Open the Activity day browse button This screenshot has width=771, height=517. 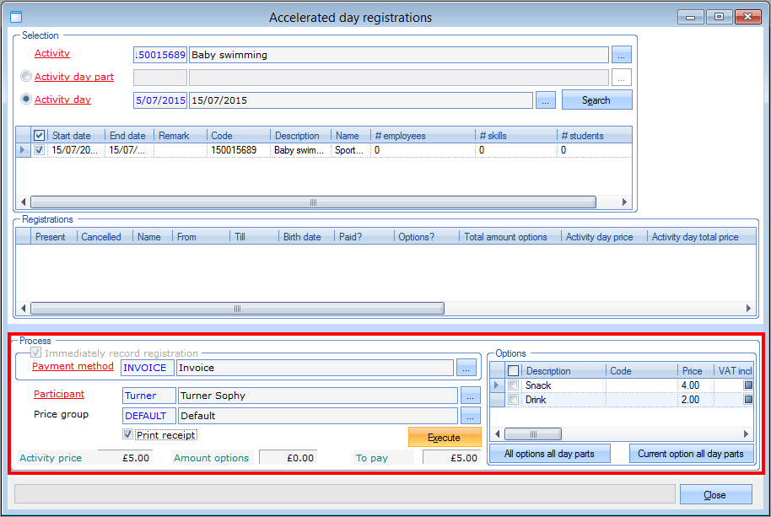pyautogui.click(x=546, y=100)
